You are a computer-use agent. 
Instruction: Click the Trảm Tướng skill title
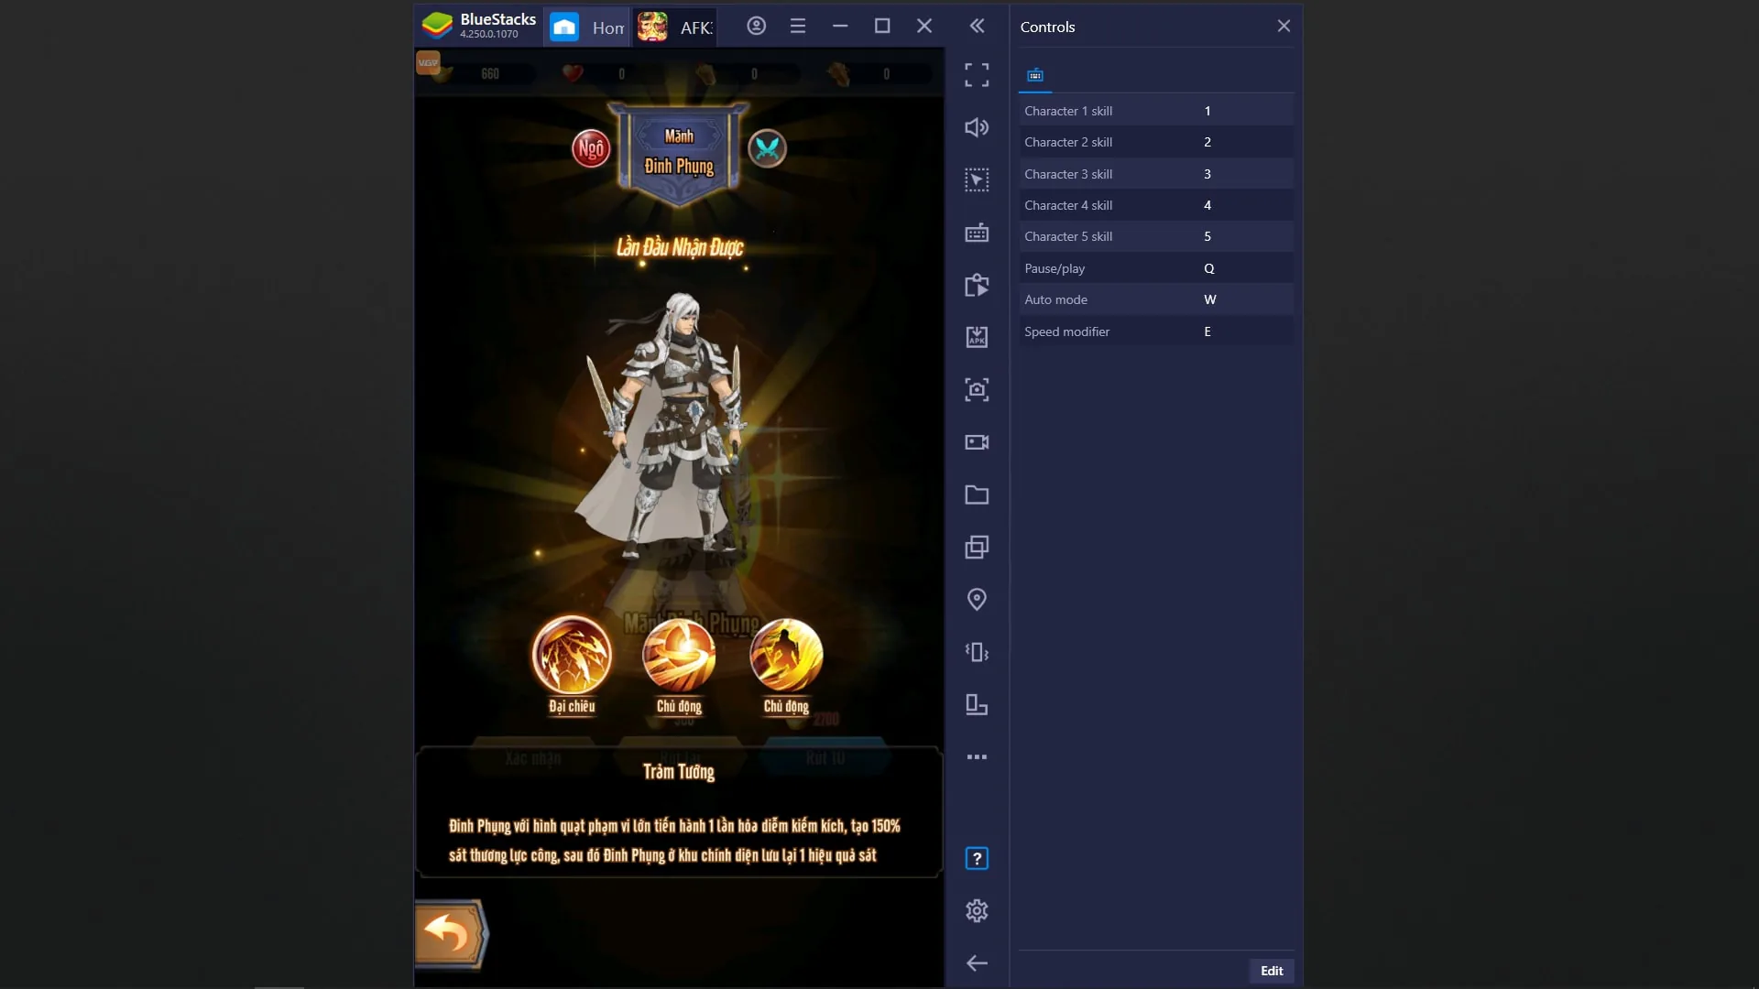679,772
